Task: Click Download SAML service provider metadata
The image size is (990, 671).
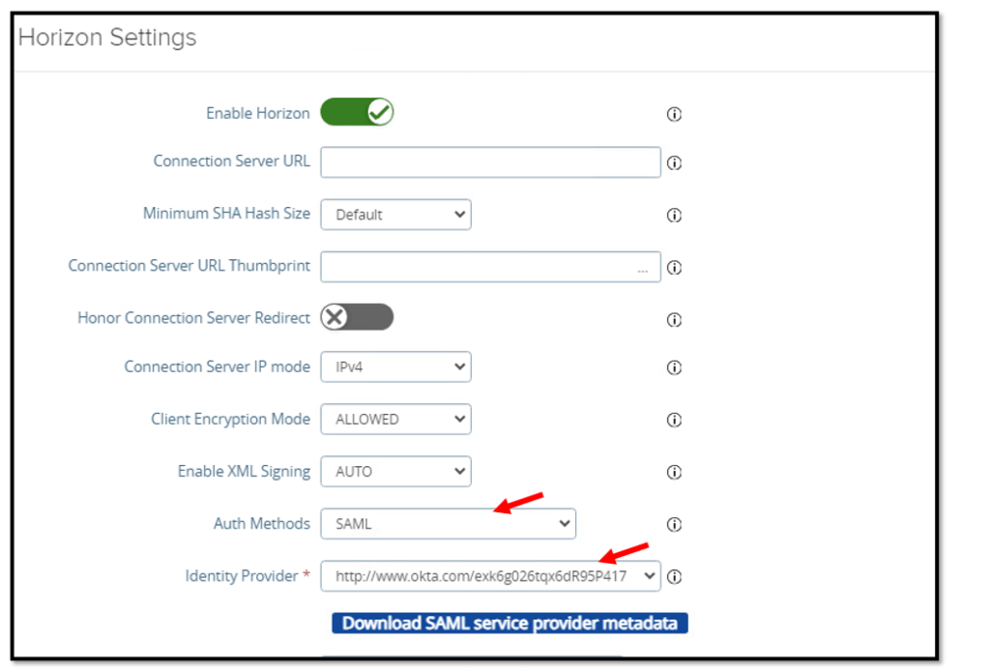Action: tap(510, 624)
